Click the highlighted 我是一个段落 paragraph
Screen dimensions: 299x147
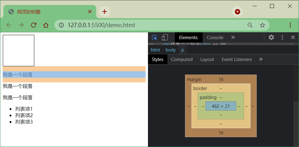pos(74,75)
